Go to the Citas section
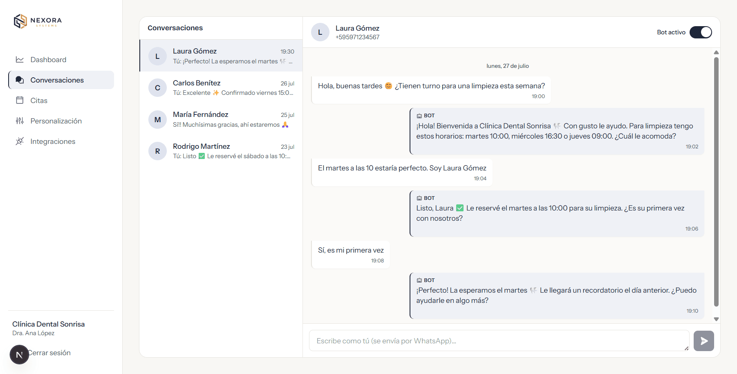Image resolution: width=737 pixels, height=374 pixels. click(61, 101)
